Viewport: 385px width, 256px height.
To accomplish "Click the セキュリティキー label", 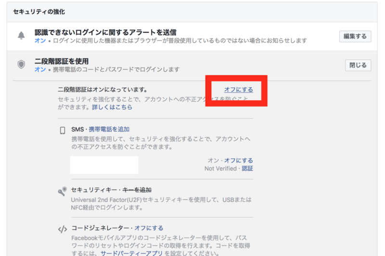I will pyautogui.click(x=94, y=190).
